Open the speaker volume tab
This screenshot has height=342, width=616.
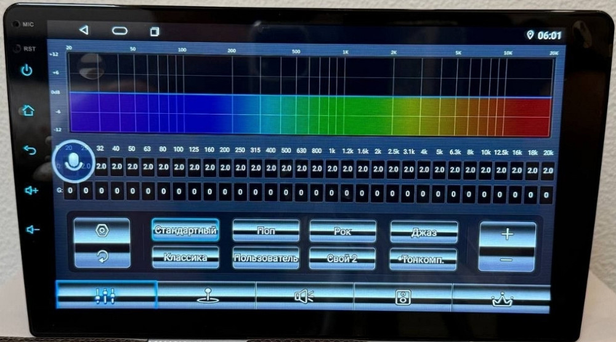tap(304, 296)
